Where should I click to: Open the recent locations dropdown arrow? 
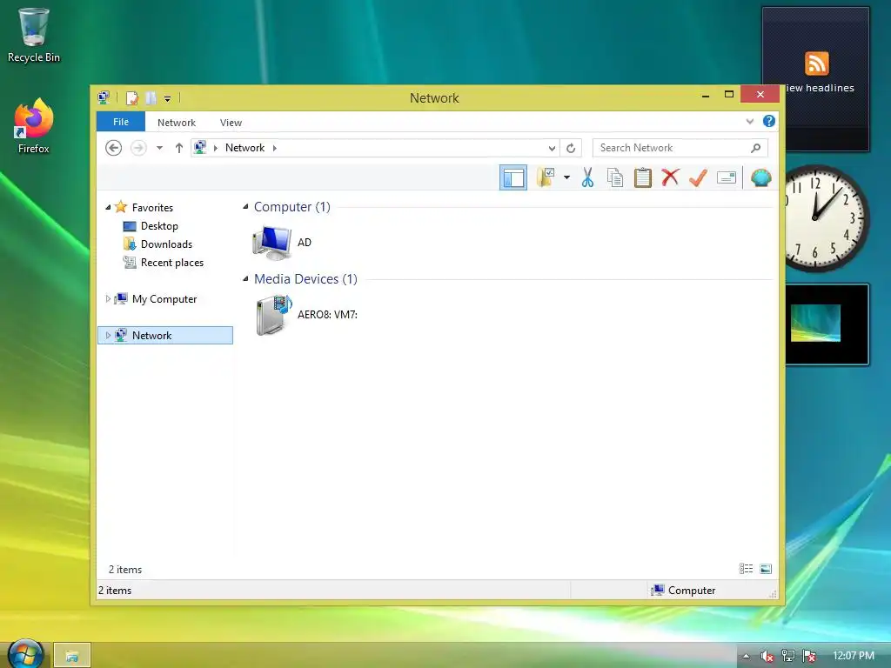(x=160, y=148)
